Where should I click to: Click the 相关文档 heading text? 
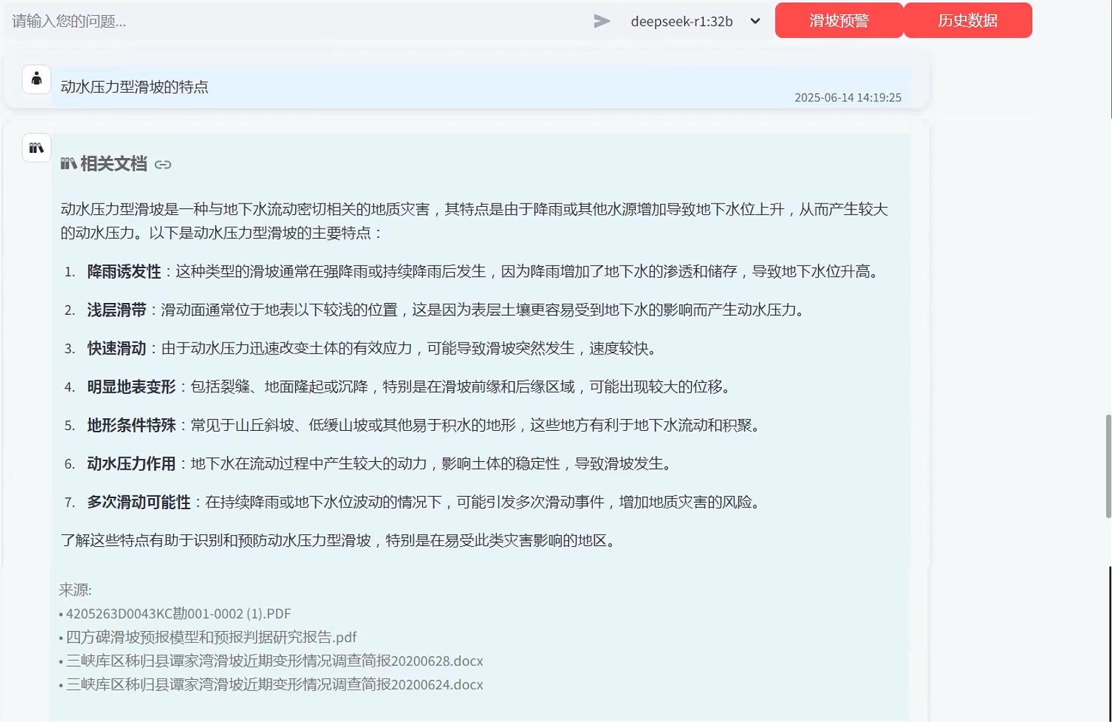tap(113, 164)
